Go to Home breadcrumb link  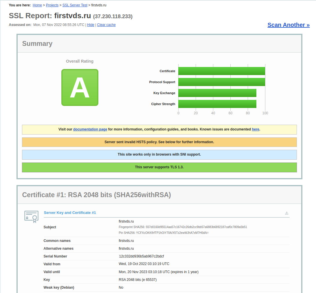[x=37, y=5]
